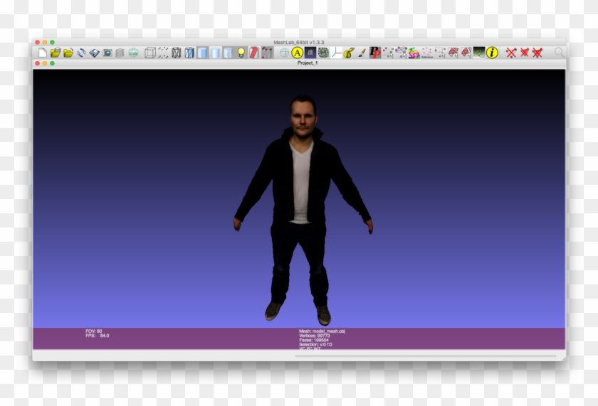Click the yellow circled A icon
This screenshot has width=598, height=406.
point(297,53)
